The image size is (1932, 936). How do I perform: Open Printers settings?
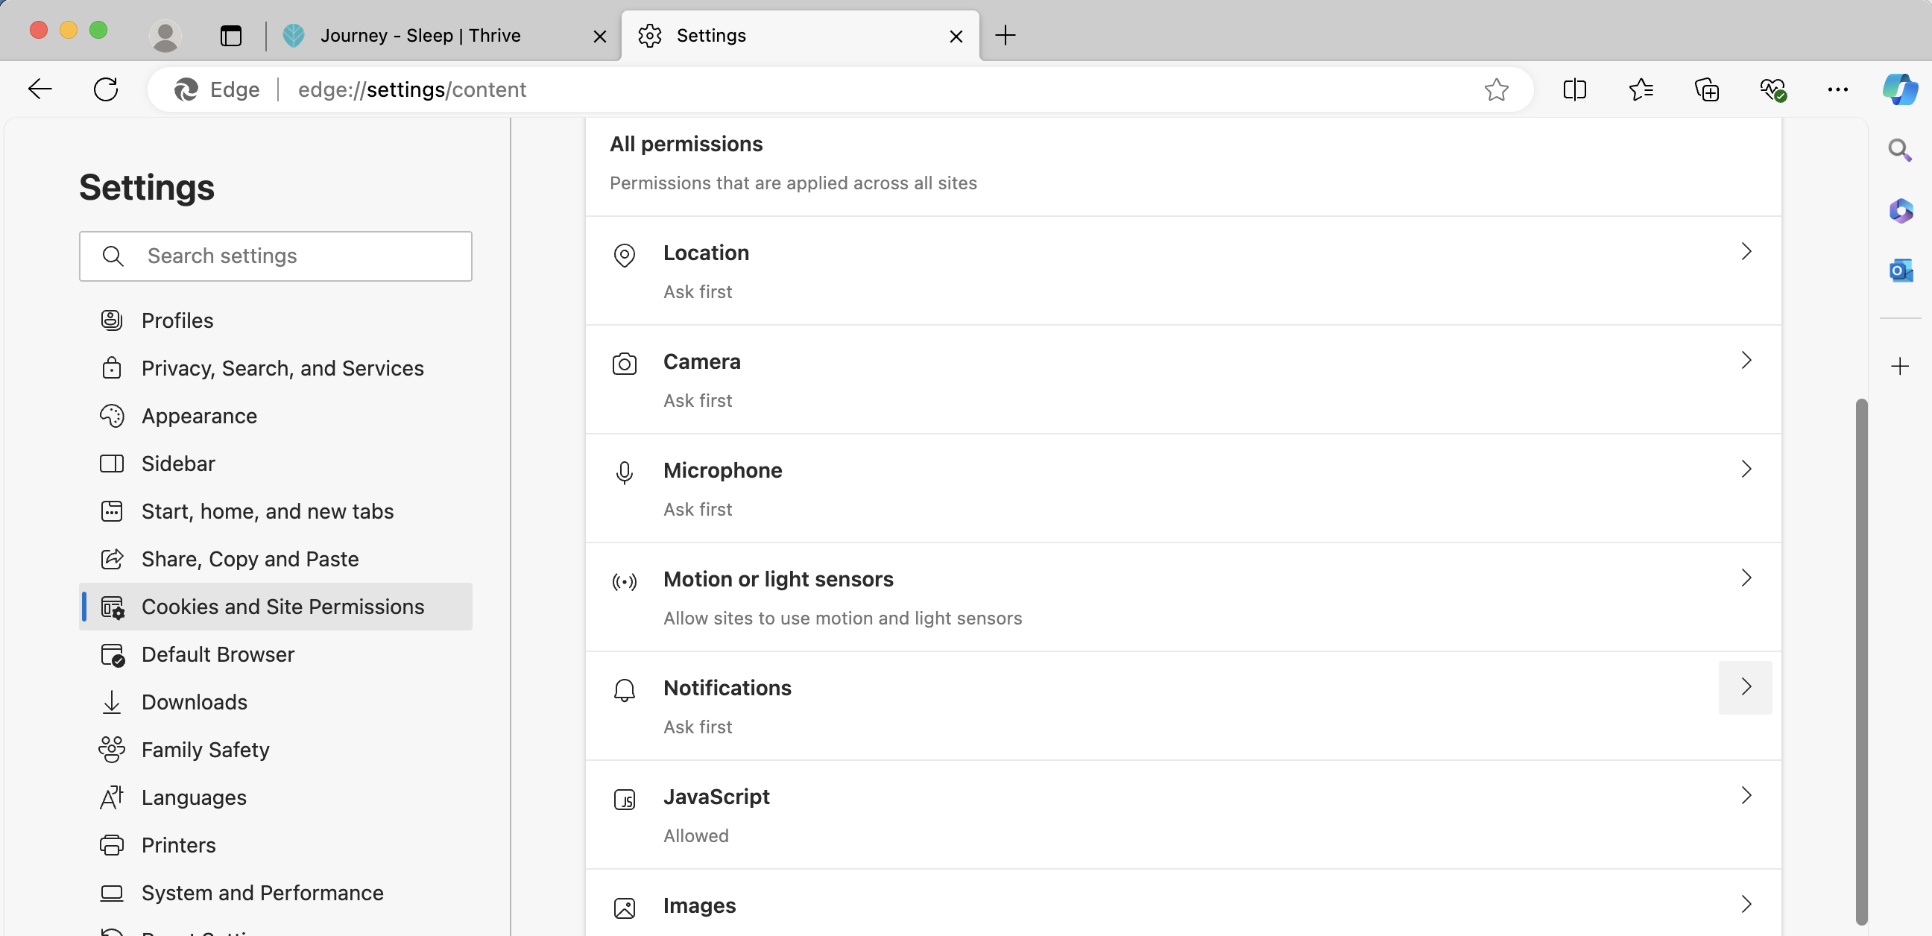275,844
